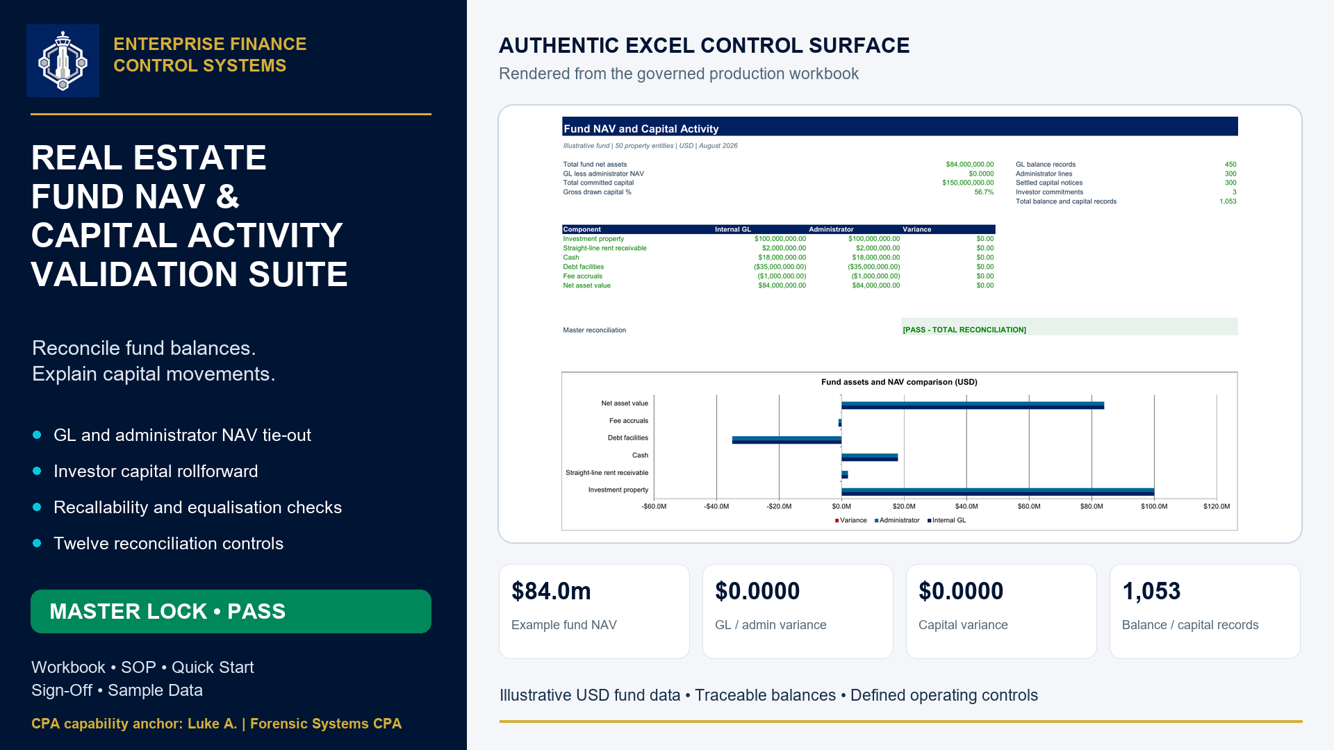Click the Net asset value bar in chart
The width and height of the screenshot is (1334, 750).
[x=973, y=405]
